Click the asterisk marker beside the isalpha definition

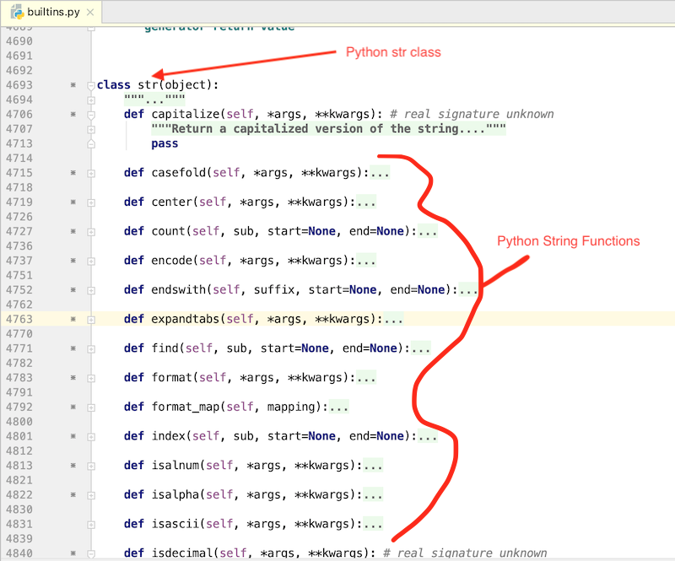click(x=73, y=495)
